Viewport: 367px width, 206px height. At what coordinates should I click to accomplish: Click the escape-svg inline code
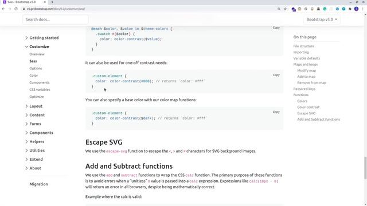pyautogui.click(x=116, y=151)
